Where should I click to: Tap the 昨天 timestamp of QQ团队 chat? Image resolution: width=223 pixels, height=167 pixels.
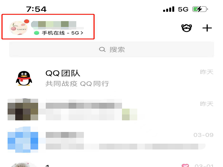[x=207, y=72]
